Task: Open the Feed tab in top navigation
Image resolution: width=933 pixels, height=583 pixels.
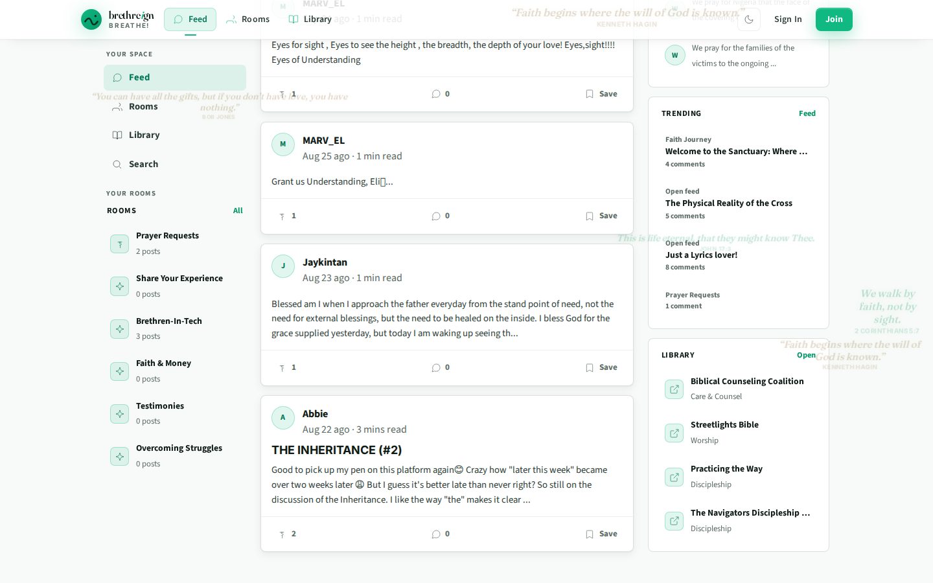Action: point(190,19)
